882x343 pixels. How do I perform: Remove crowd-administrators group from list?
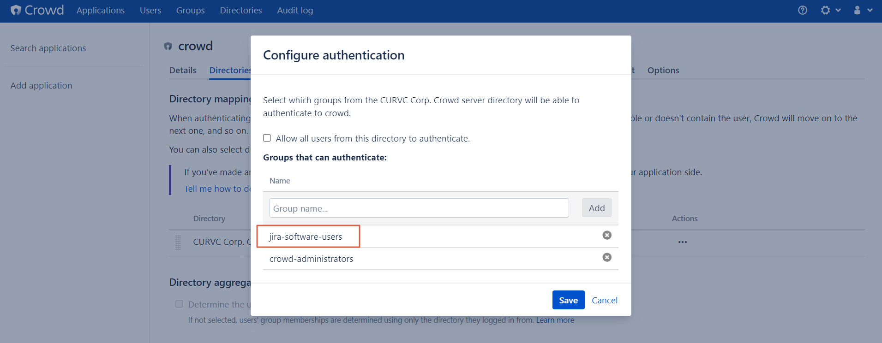(607, 257)
